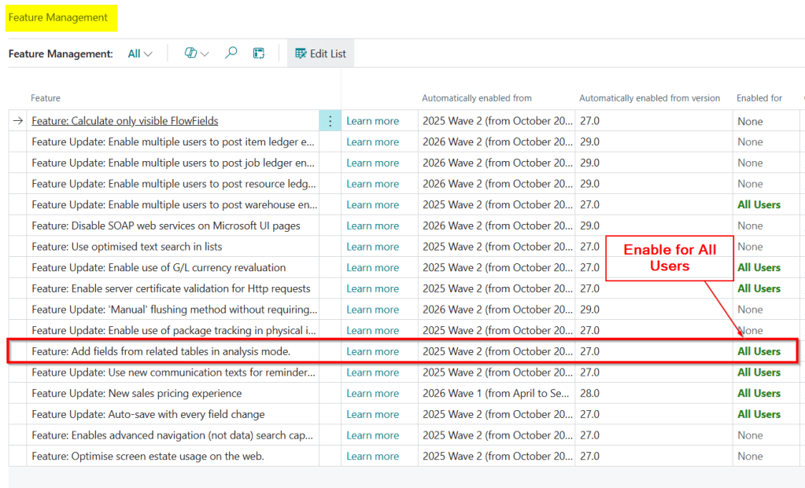Click the Enabled for column header
Viewport: 805px width, 488px height.
click(x=759, y=98)
